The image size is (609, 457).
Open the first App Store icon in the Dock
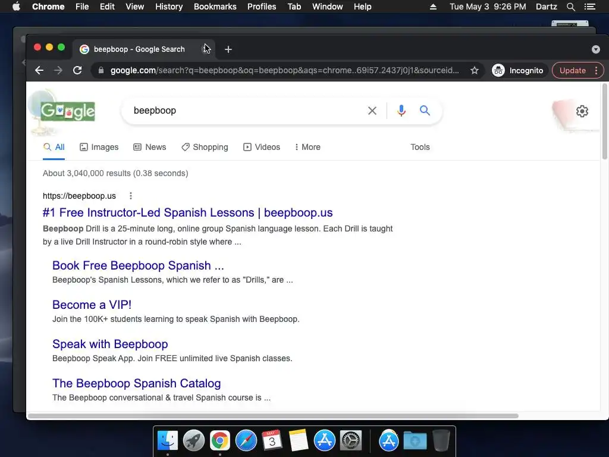[324, 440]
